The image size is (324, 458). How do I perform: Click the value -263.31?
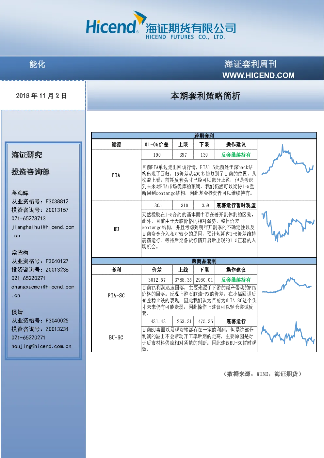[183, 321]
